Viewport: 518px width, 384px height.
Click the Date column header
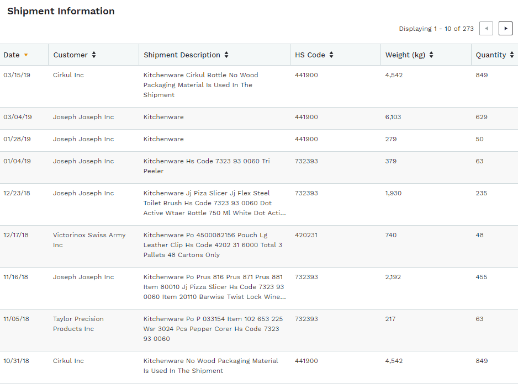pos(12,55)
